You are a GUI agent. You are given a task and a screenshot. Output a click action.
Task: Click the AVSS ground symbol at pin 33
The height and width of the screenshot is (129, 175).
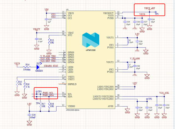coord(127,110)
